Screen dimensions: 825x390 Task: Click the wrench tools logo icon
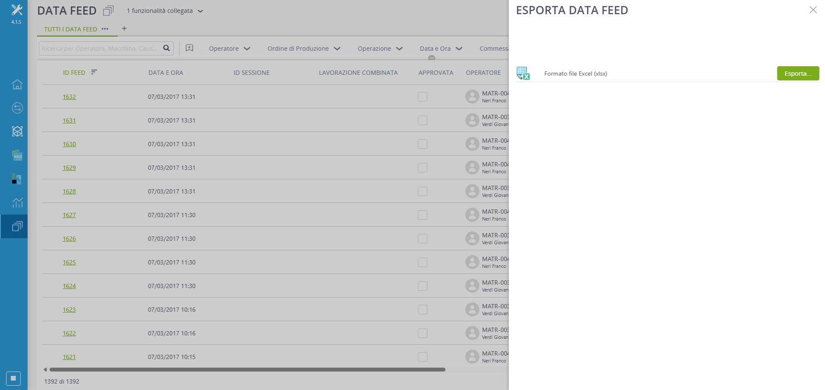tap(16, 10)
